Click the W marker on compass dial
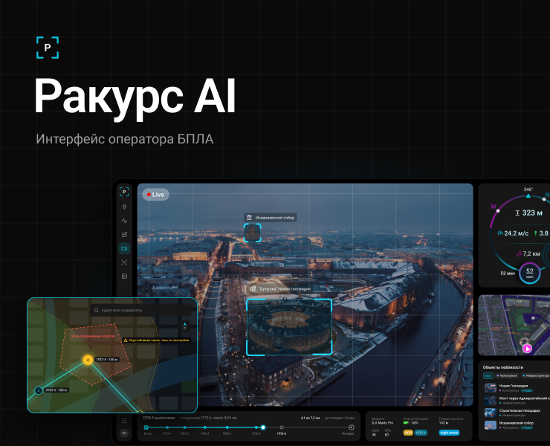This screenshot has width=550, height=446. [x=494, y=207]
